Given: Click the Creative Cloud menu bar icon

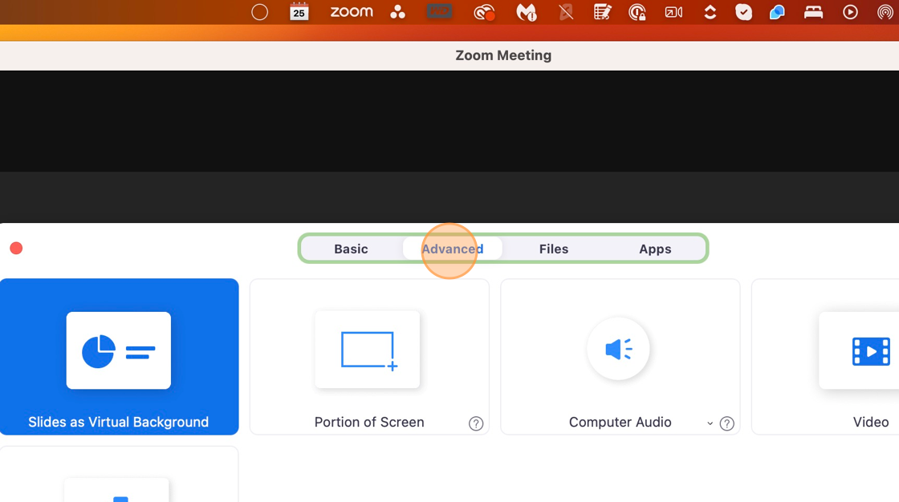Looking at the screenshot, I should (485, 12).
